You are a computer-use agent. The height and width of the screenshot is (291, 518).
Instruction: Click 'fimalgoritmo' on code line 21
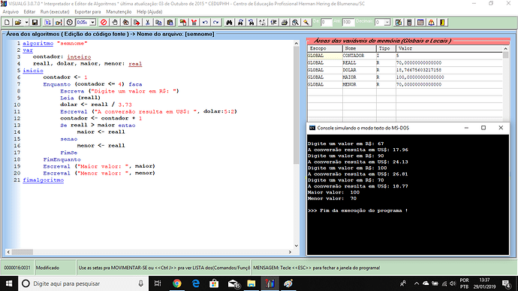[x=44, y=180]
